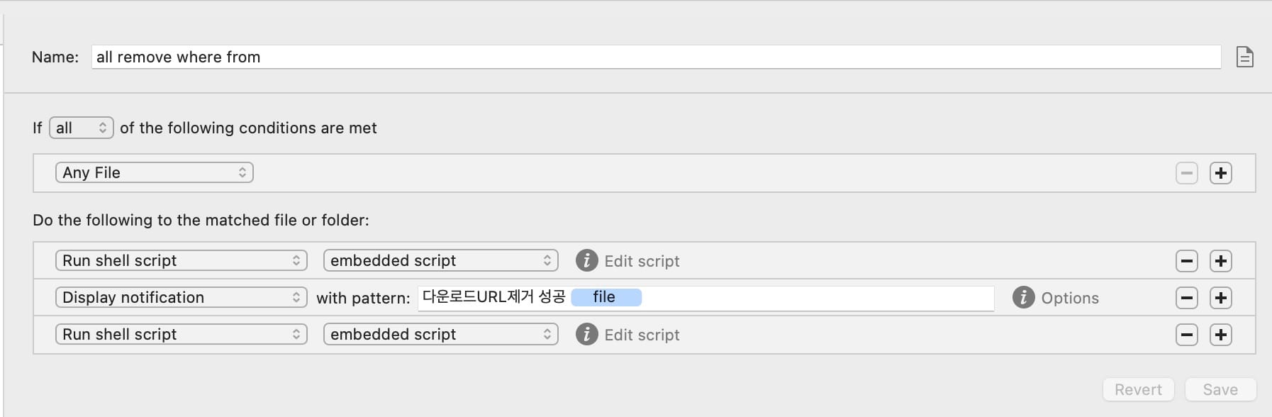1272x417 pixels.
Task: Open the top Run shell script action dropdown
Action: coord(181,261)
